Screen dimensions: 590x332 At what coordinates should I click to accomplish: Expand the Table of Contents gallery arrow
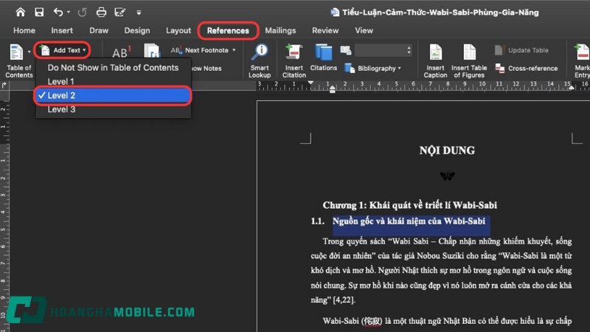pyautogui.click(x=29, y=52)
